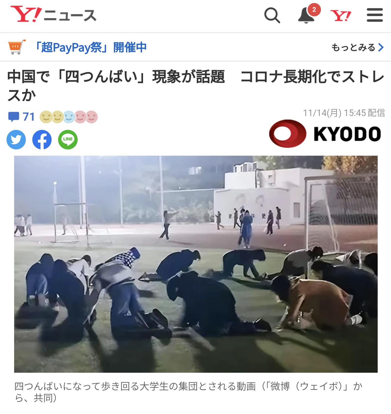Open the hamburger menu
The height and width of the screenshot is (414, 391).
(375, 15)
